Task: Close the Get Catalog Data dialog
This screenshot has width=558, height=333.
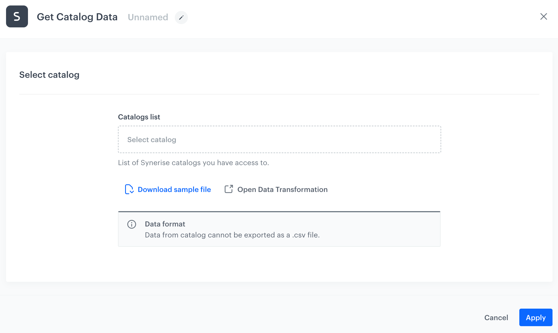Action: click(x=543, y=16)
